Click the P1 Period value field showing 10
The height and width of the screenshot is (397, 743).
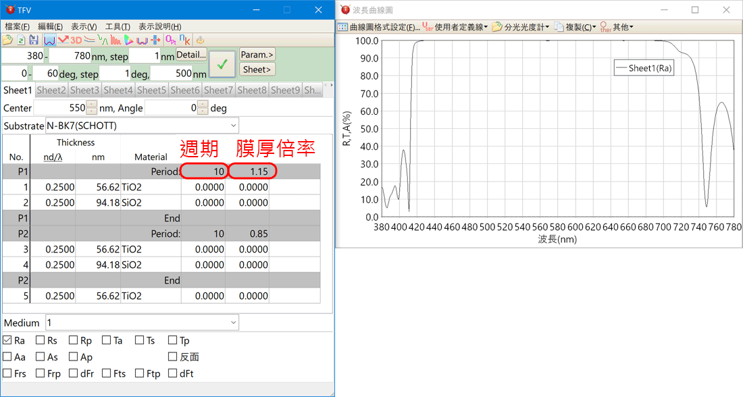[x=203, y=171]
